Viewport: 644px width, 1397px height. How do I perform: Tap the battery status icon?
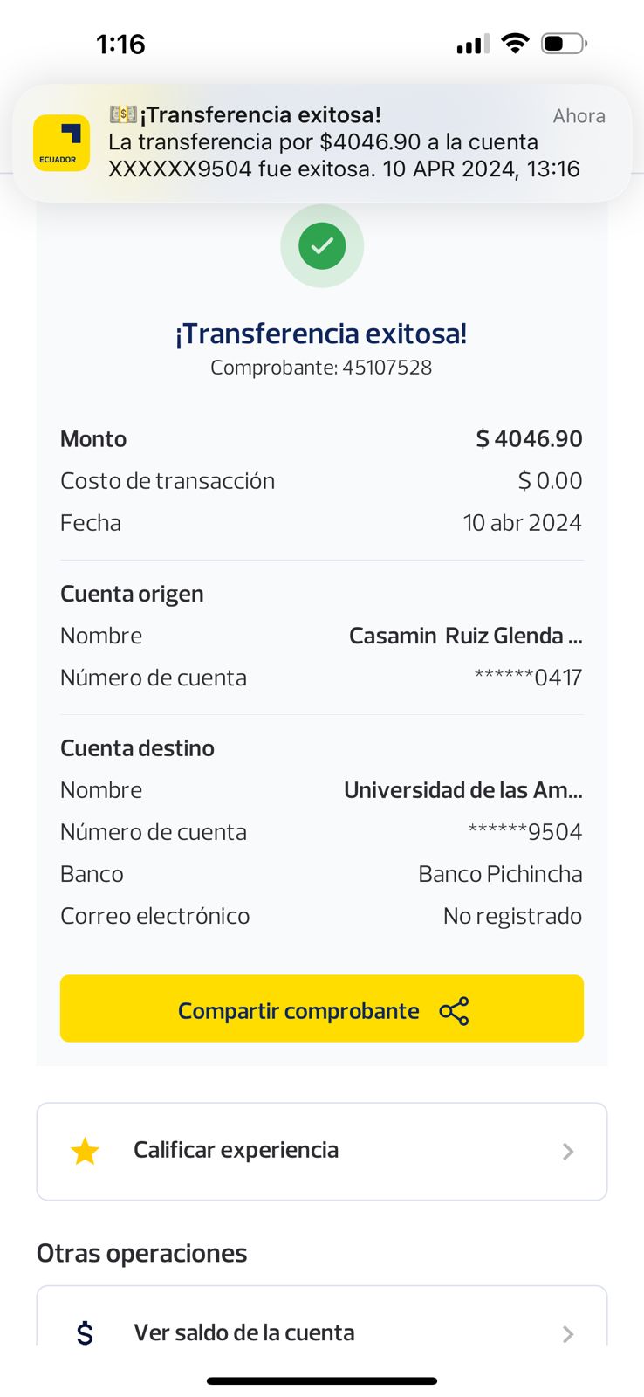(564, 44)
